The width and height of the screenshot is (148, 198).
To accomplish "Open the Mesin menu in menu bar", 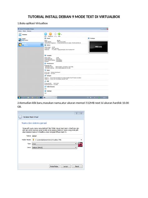I will (24, 31).
